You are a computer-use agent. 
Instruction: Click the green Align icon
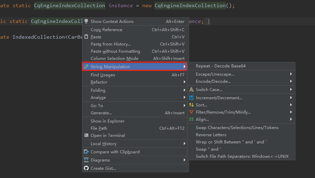pyautogui.click(x=191, y=119)
